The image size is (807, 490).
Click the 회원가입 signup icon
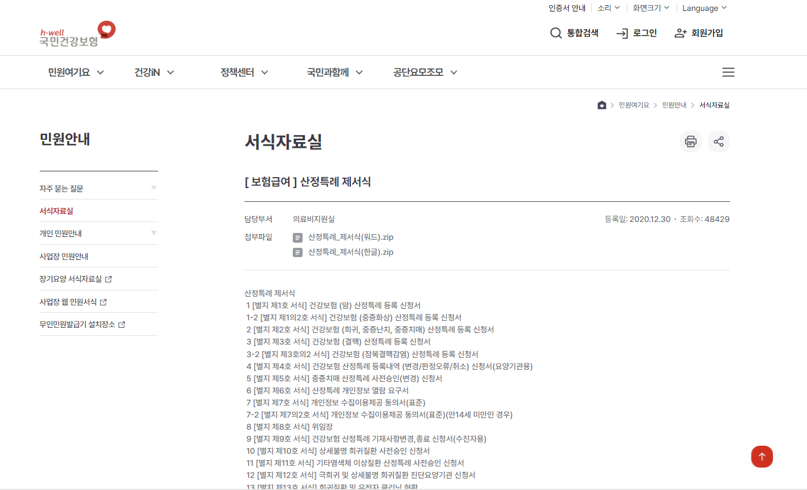[x=679, y=33]
